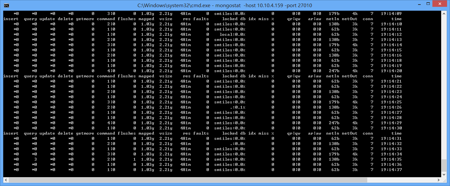The height and width of the screenshot is (186, 450).
Task: Click the 'locked db' header above the 19:14:31 row
Action: (x=234, y=133)
